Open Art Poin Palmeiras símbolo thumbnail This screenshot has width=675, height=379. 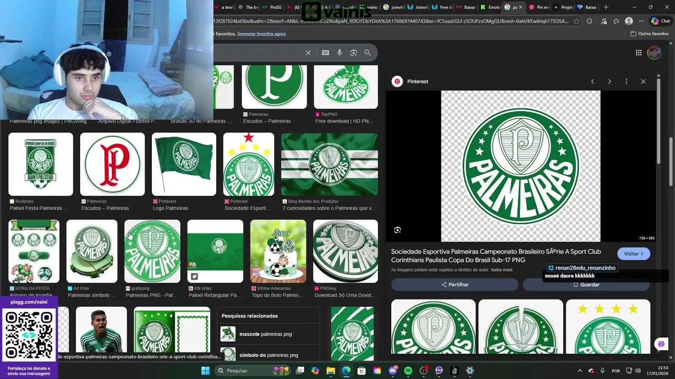pyautogui.click(x=92, y=252)
